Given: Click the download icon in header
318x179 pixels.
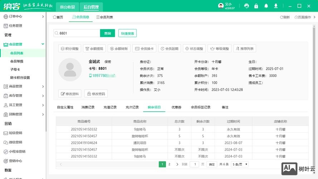Looking at the screenshot, I should [276, 6].
